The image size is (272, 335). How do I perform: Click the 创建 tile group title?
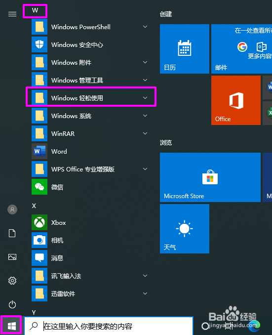[166, 14]
